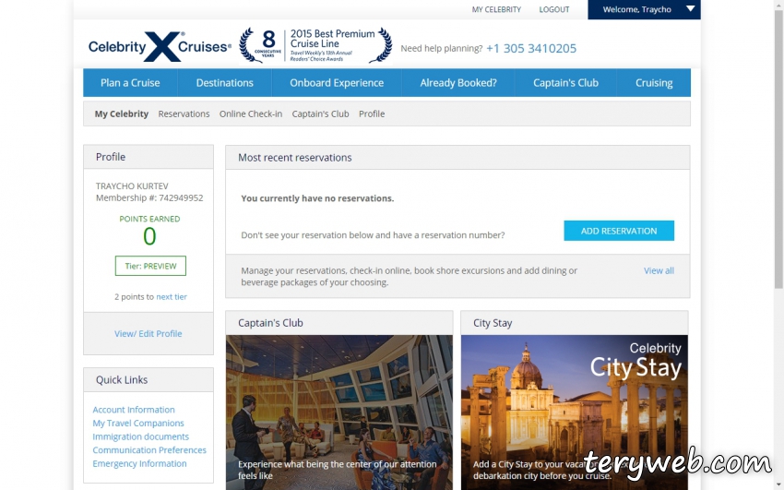
Task: Open the View/ Edit Profile link
Action: click(148, 333)
